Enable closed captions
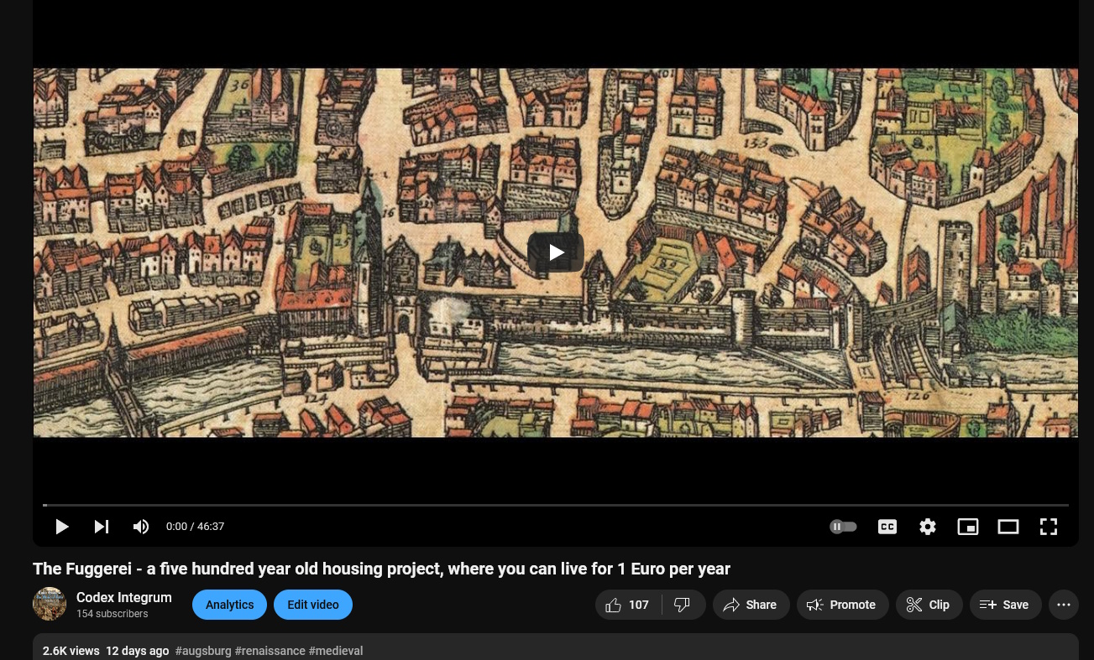Screen dimensions: 1094x660 (887, 527)
